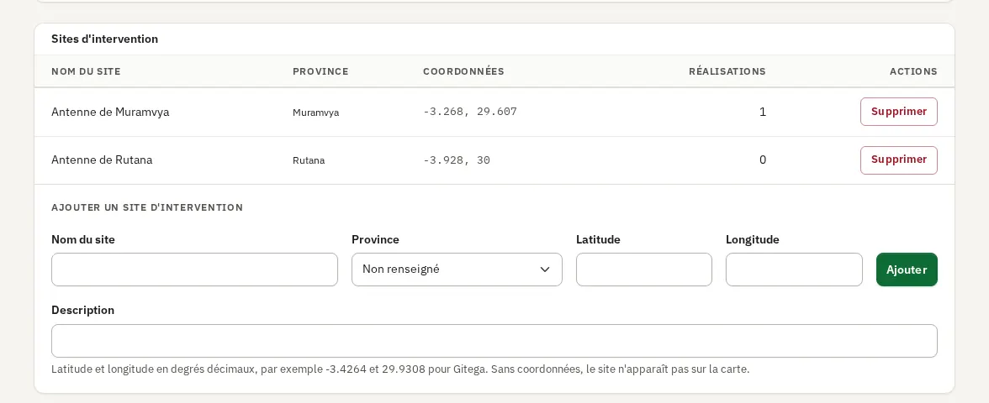The image size is (989, 403).
Task: Delete the Antenne de Muramvya site
Action: (x=898, y=112)
